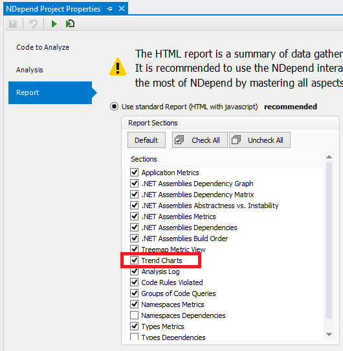Toggle .NET Assemblies Build Order checkbox
The image size is (343, 351).
click(x=134, y=238)
